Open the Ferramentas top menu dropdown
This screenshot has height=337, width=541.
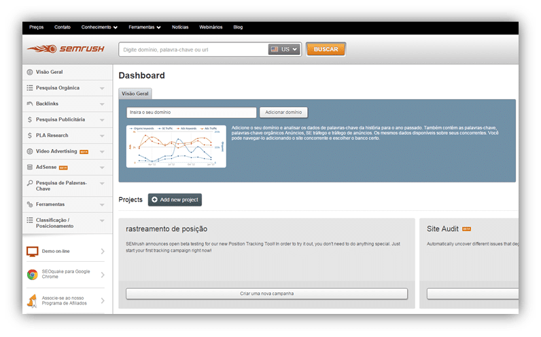[145, 27]
